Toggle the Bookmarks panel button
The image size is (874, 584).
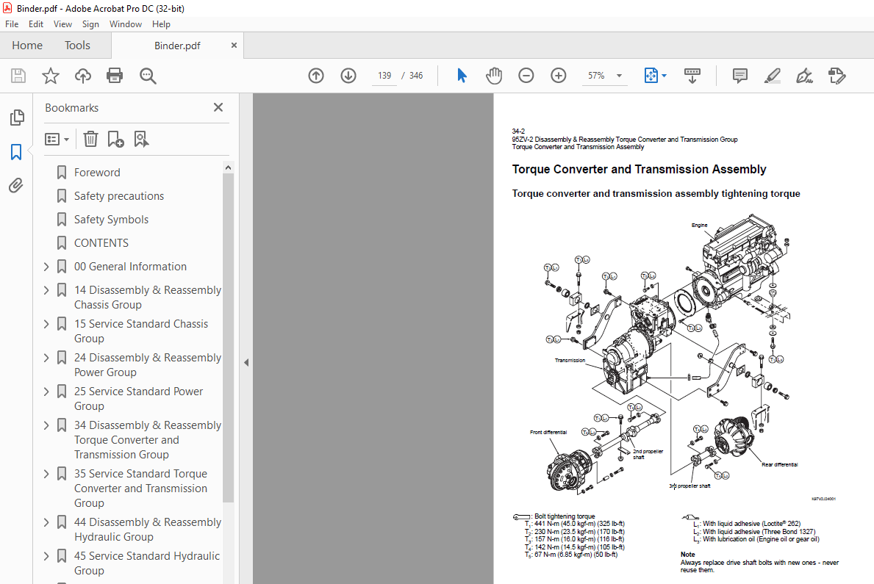[x=16, y=152]
